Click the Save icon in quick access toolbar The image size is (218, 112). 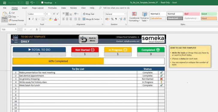[27, 3]
